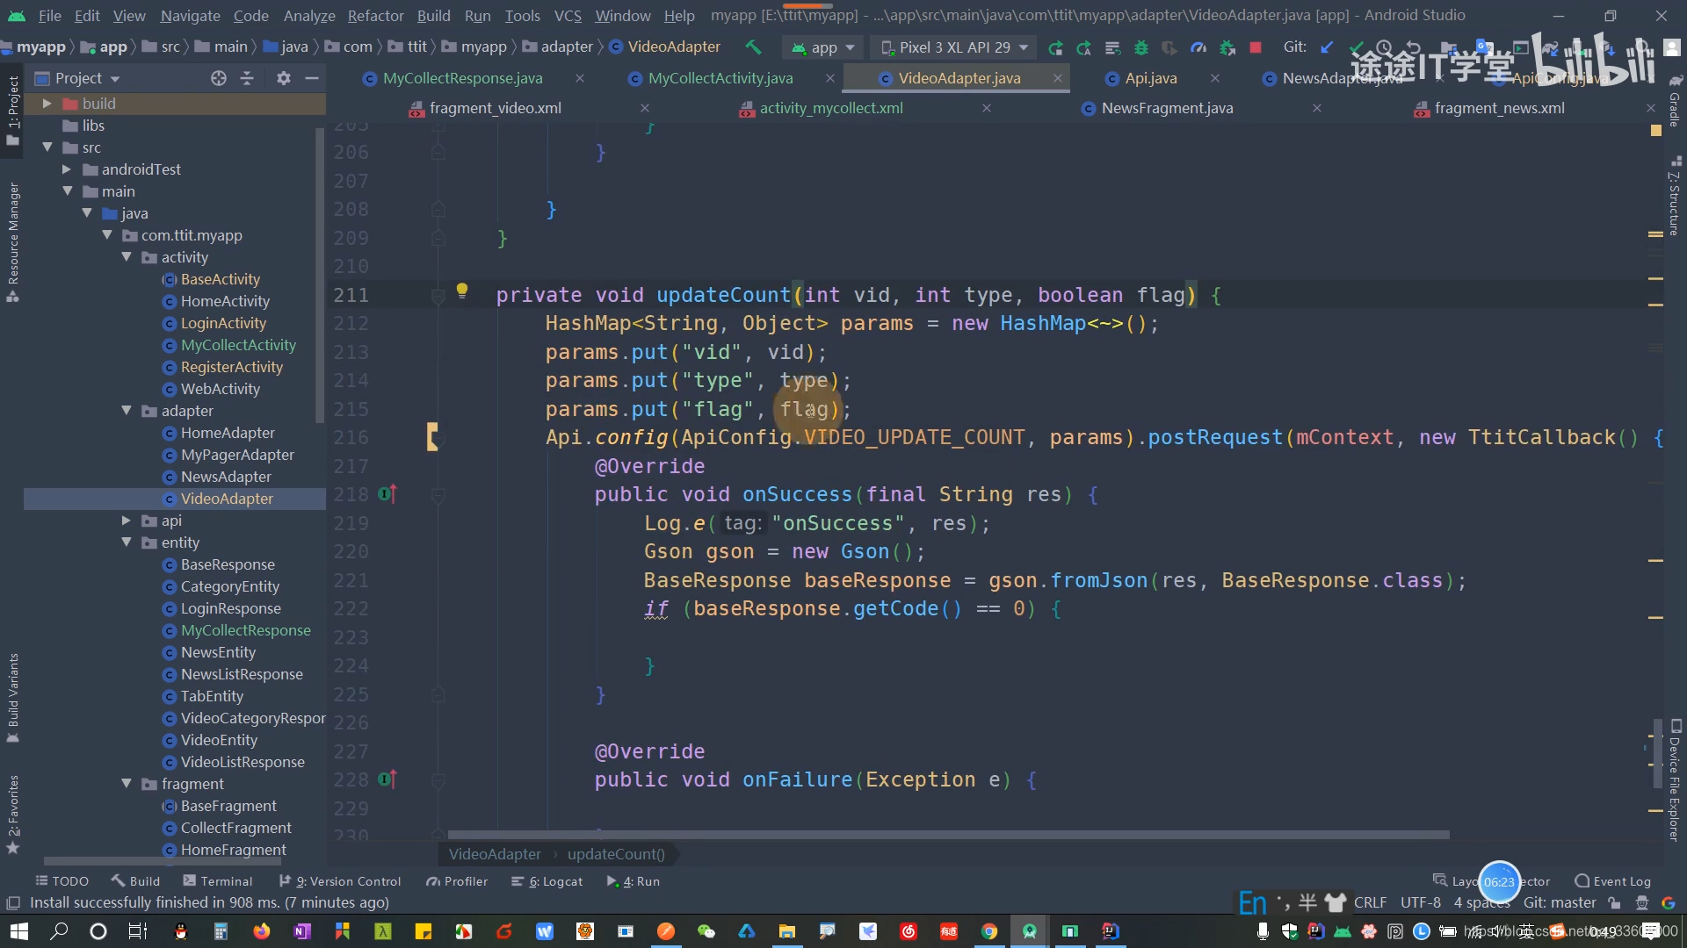Click the Debug app bug icon

point(1141,47)
